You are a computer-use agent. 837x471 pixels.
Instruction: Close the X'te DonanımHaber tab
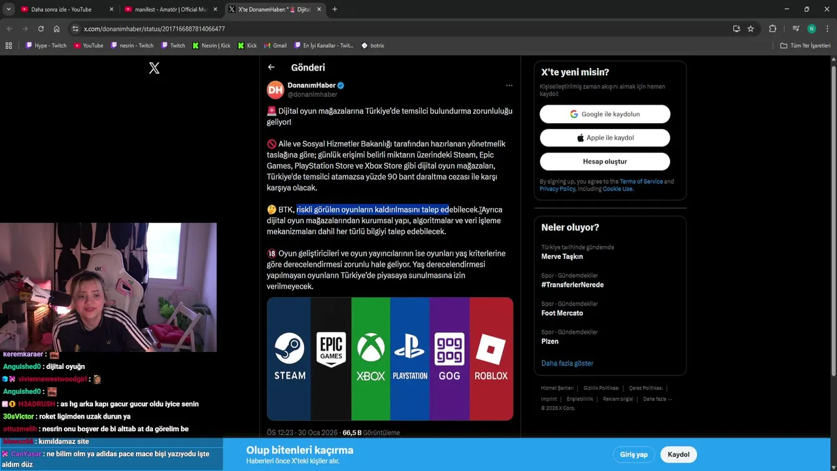click(318, 9)
